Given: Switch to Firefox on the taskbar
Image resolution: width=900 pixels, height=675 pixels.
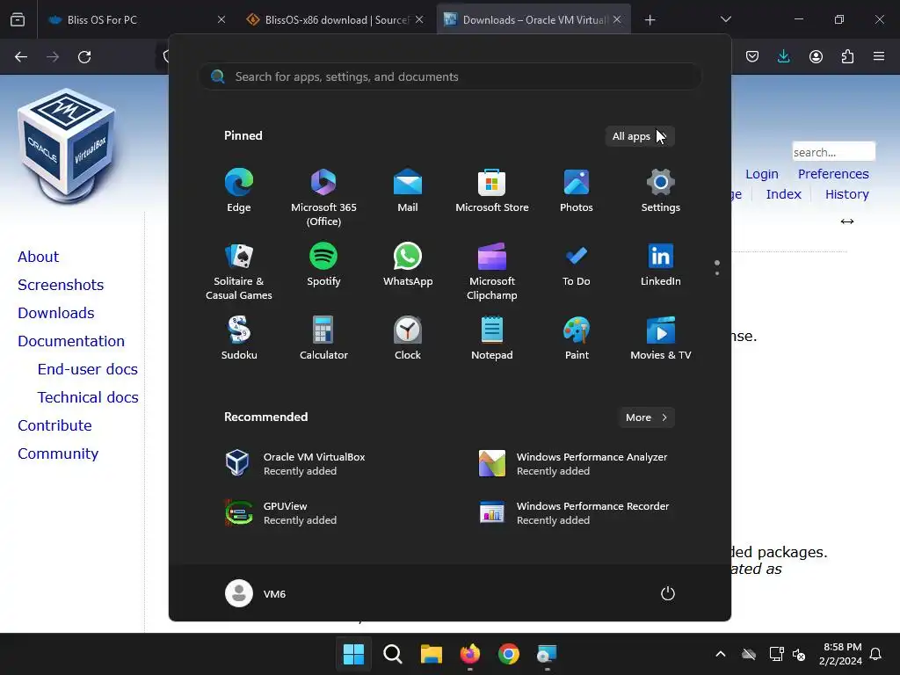Looking at the screenshot, I should [470, 654].
